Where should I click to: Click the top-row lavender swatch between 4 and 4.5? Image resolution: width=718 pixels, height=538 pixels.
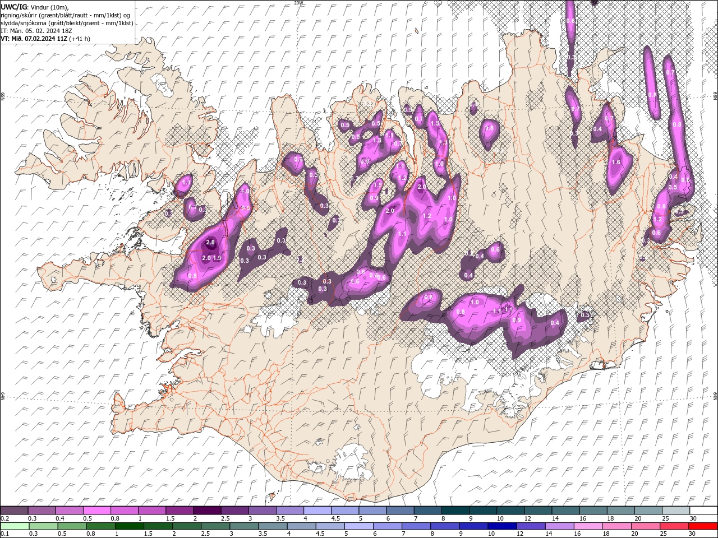[x=316, y=511]
